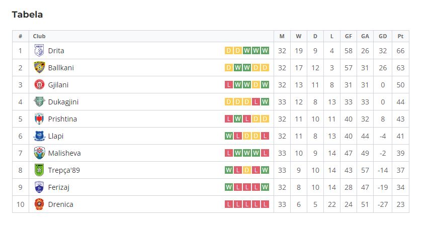Click the Dukagjini club badge
This screenshot has height=232, width=430.
tap(39, 101)
